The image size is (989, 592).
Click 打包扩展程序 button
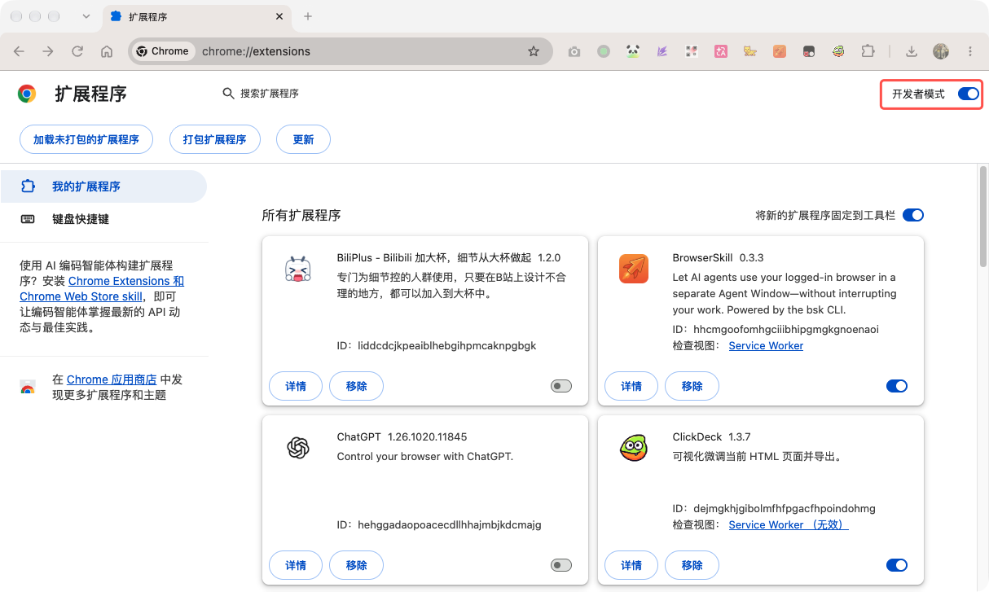[215, 139]
